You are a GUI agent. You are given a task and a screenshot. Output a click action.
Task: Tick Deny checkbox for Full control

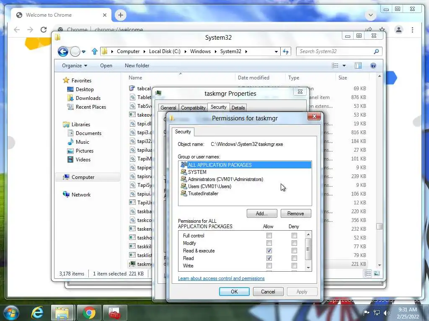pyautogui.click(x=294, y=235)
